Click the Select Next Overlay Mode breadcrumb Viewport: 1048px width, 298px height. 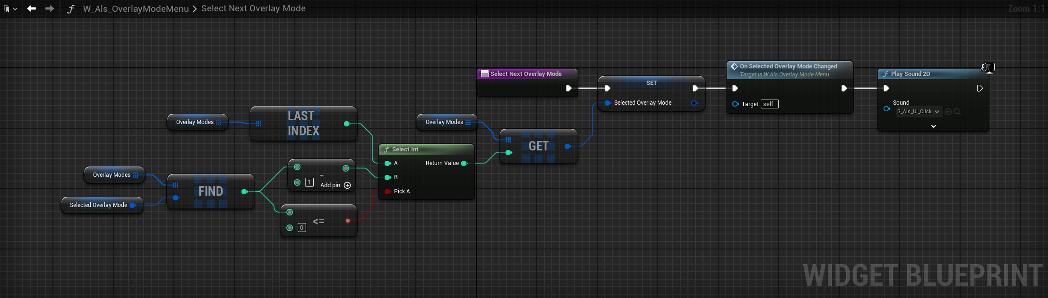(x=253, y=8)
